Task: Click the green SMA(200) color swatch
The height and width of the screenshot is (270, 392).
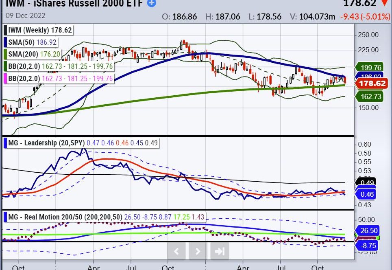Action: (5, 54)
